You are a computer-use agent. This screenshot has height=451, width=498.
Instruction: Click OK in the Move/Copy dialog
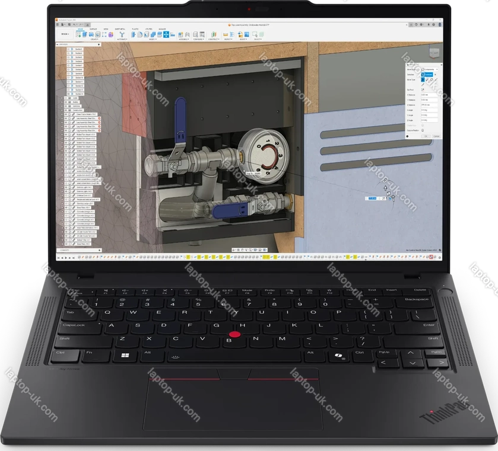point(425,136)
